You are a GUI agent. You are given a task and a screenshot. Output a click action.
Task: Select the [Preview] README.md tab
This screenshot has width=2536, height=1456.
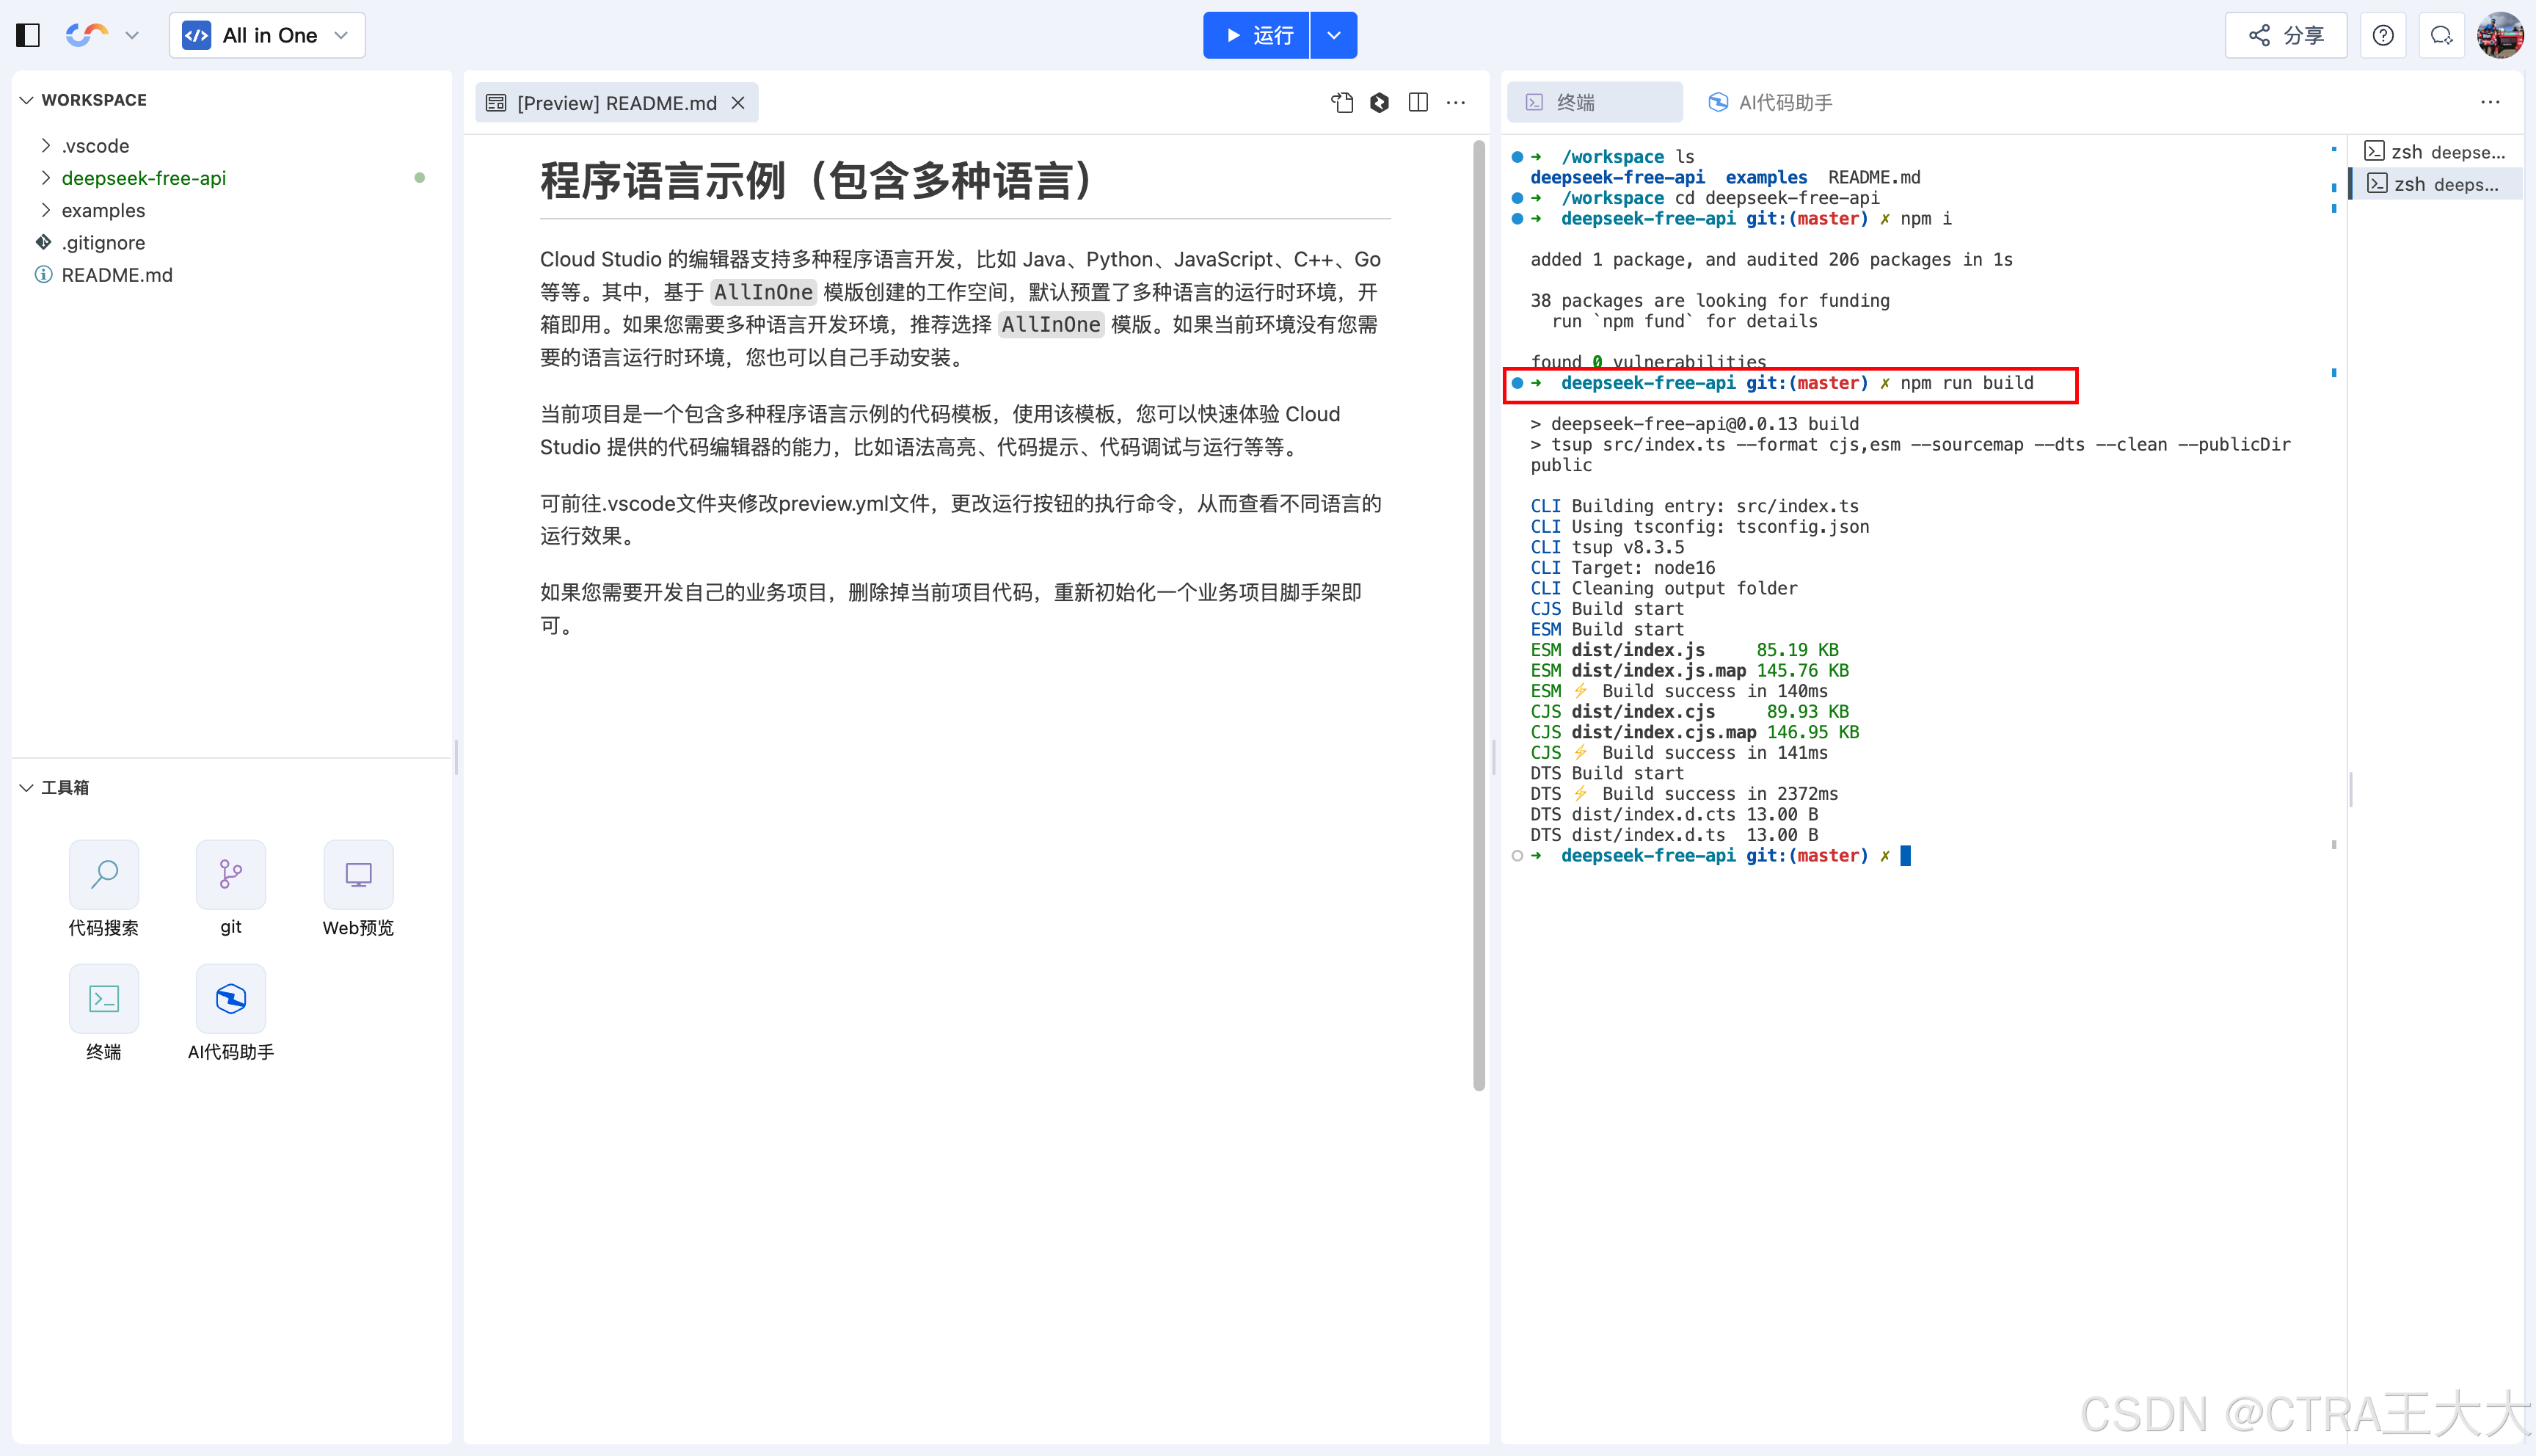click(x=616, y=103)
